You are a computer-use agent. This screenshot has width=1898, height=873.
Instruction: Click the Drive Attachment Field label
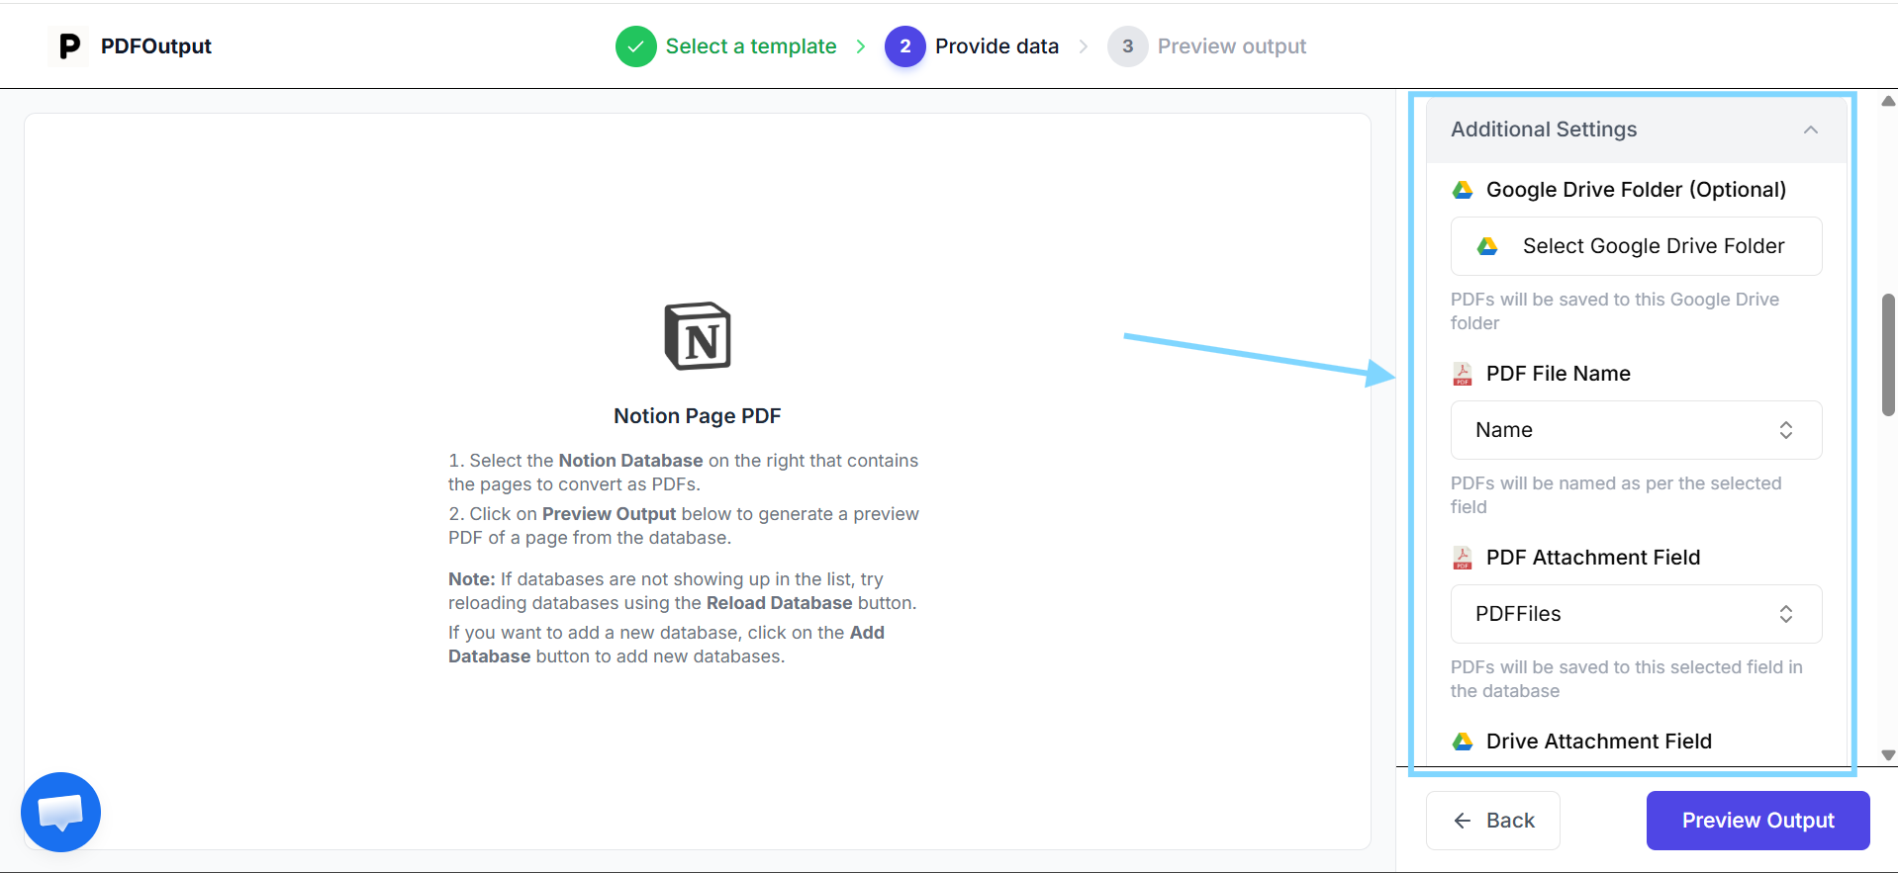tap(1599, 742)
